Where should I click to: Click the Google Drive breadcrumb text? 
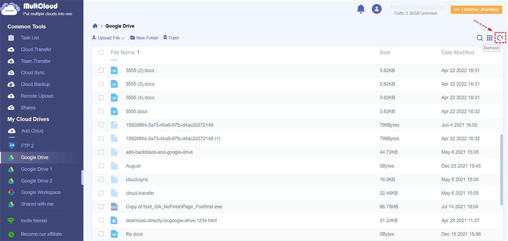click(120, 26)
